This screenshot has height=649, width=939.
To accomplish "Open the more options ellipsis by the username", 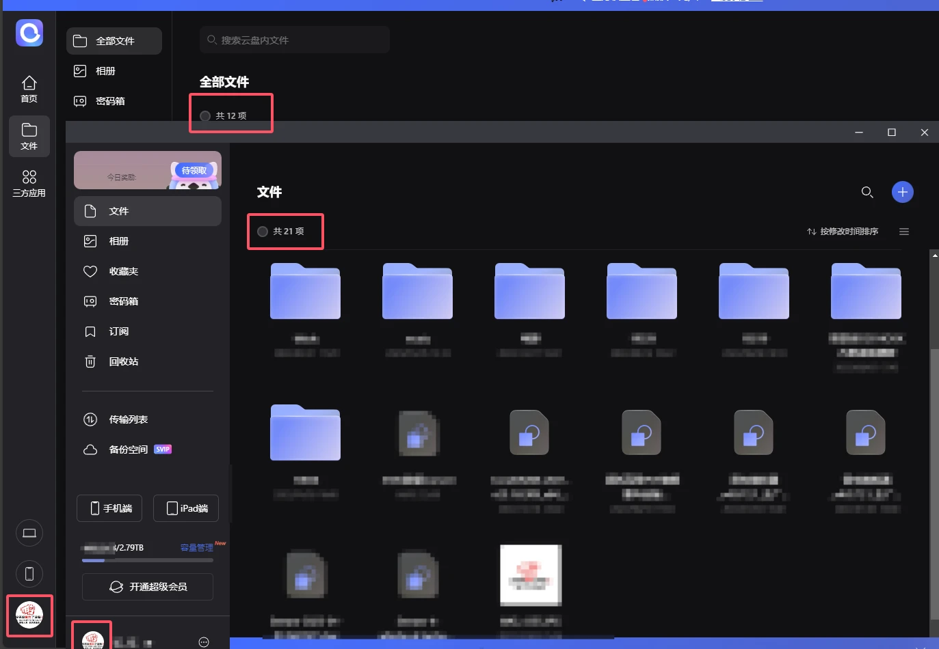I will (203, 641).
